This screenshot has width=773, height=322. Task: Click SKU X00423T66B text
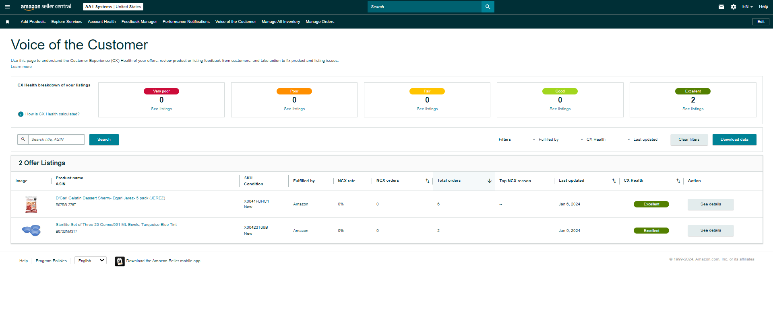(x=256, y=228)
